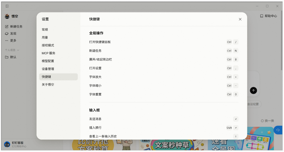Image resolution: width=284 pixels, height=152 pixels.
Task: Click the 默认 folder icon
Action: 7,57
